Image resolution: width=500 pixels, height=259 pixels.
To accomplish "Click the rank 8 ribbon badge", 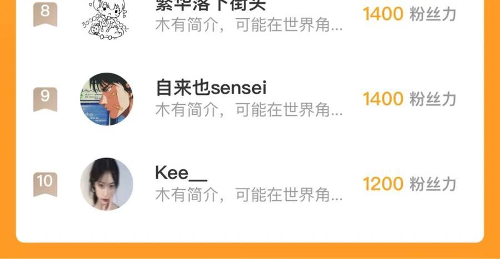I will tap(46, 13).
